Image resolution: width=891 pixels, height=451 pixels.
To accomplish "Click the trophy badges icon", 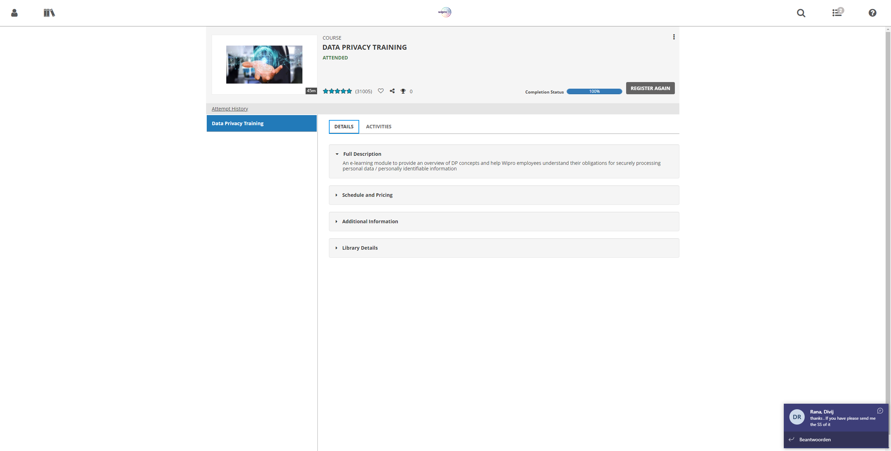I will coord(403,91).
